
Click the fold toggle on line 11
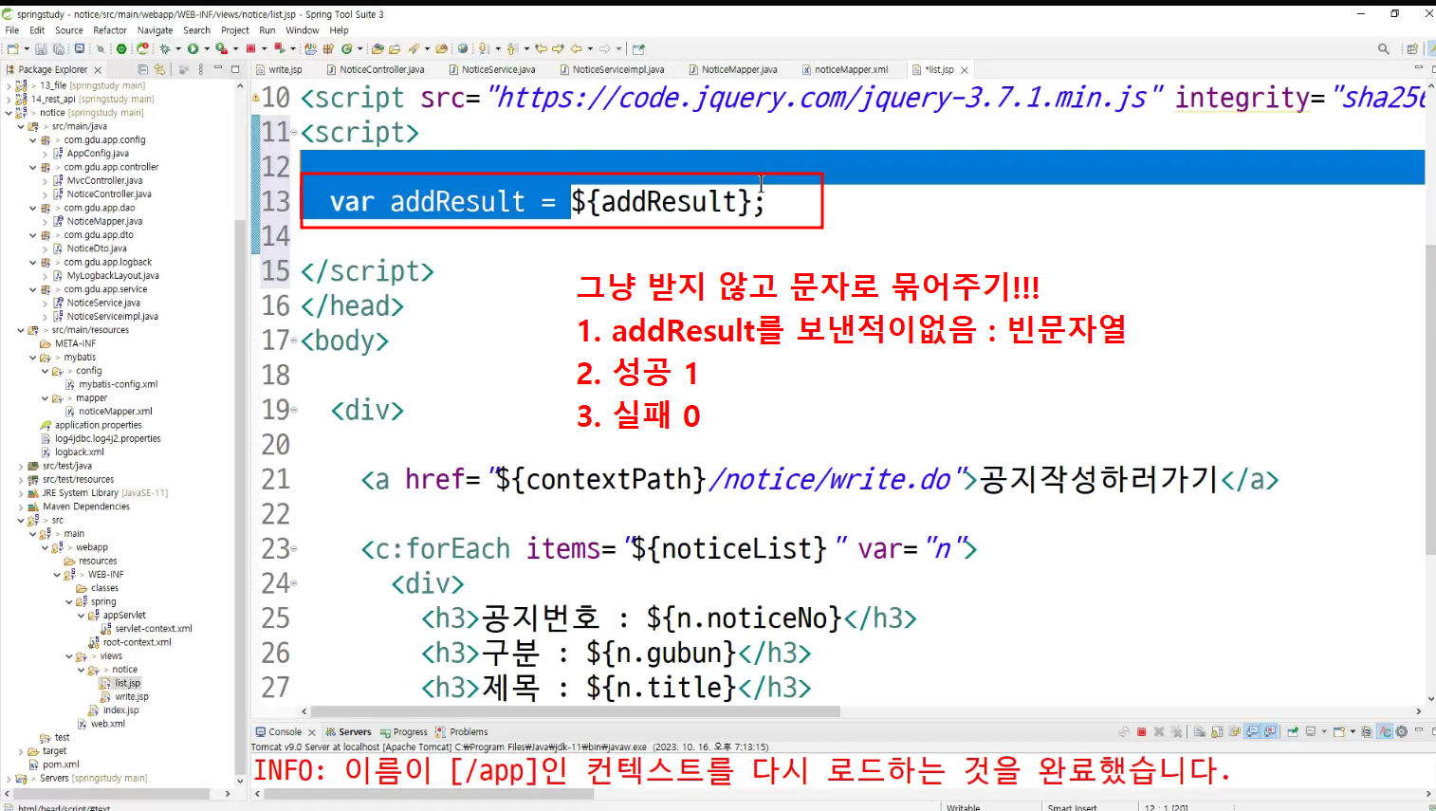pyautogui.click(x=294, y=132)
